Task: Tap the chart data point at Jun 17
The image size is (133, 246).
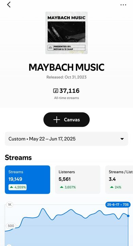Action: point(128,216)
